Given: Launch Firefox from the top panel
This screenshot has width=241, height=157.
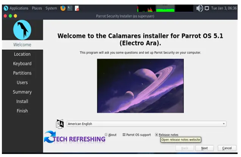Looking at the screenshot, I should [x=63, y=8].
